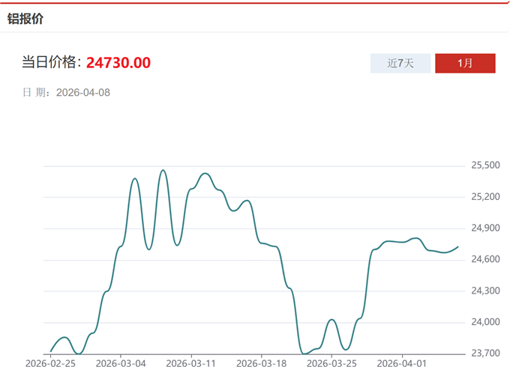
Task: Select the red 1月 range tab
Action: [465, 64]
